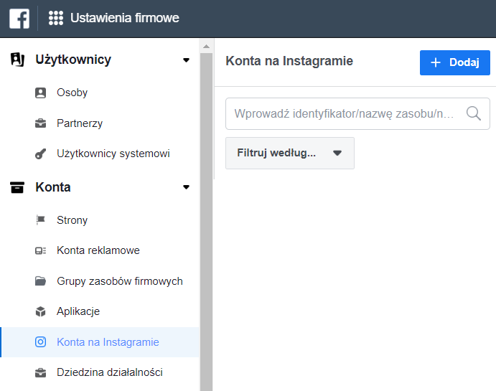
Task: Click the plus icon on Dodaj
Action: point(436,62)
